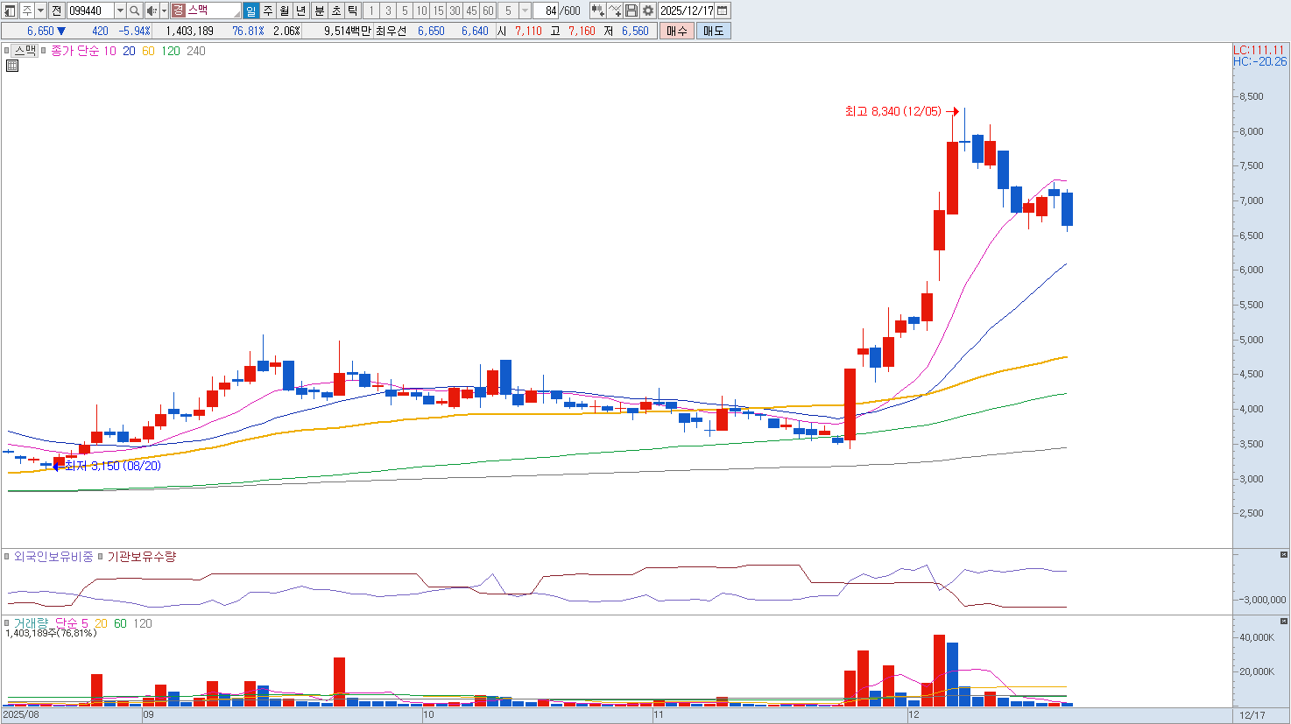Click the speaker sound icon in toolbar

(152, 11)
